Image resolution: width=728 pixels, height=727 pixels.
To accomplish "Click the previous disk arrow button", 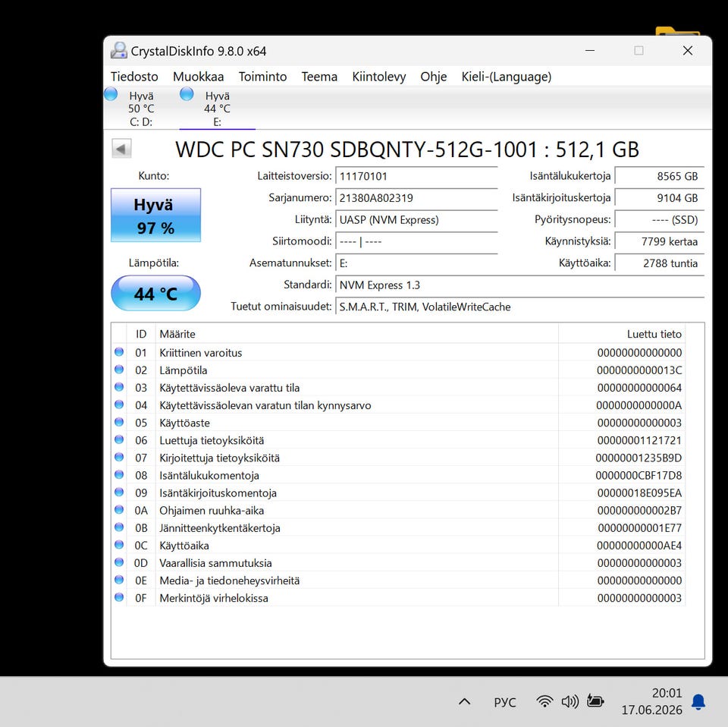I will pos(121,149).
